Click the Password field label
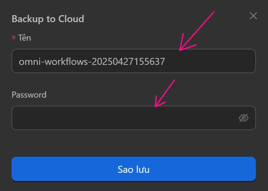This screenshot has width=268, height=191. tap(29, 95)
